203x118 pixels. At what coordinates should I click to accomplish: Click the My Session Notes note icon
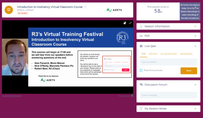141,108
